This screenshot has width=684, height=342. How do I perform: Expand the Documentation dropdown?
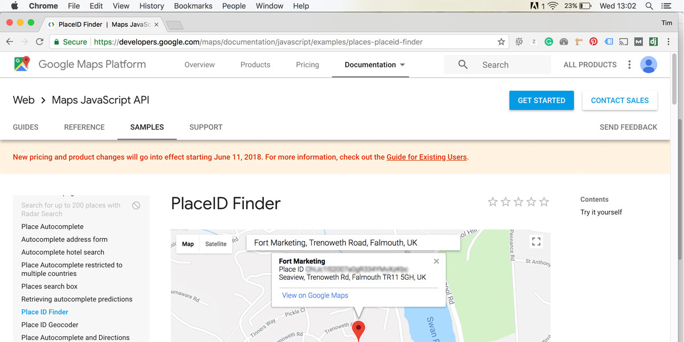(374, 64)
